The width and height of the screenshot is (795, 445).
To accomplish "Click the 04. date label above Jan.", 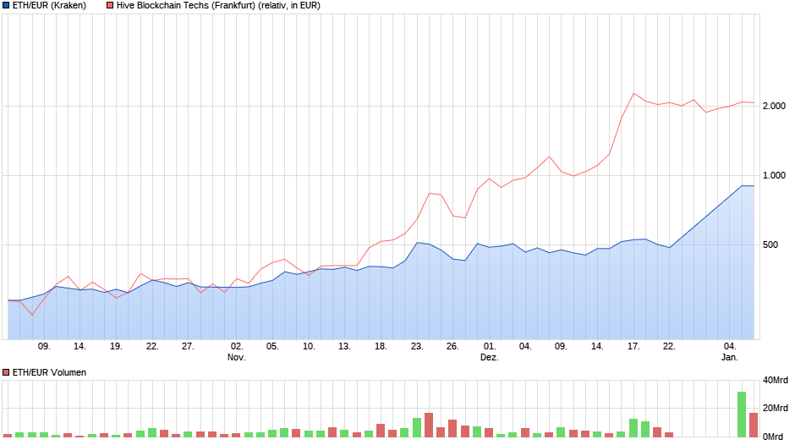I will 730,346.
